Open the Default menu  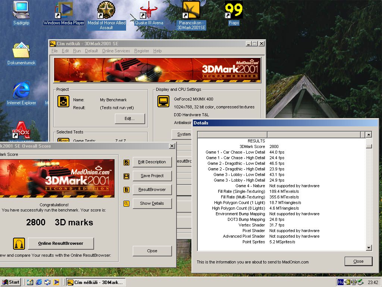point(91,51)
